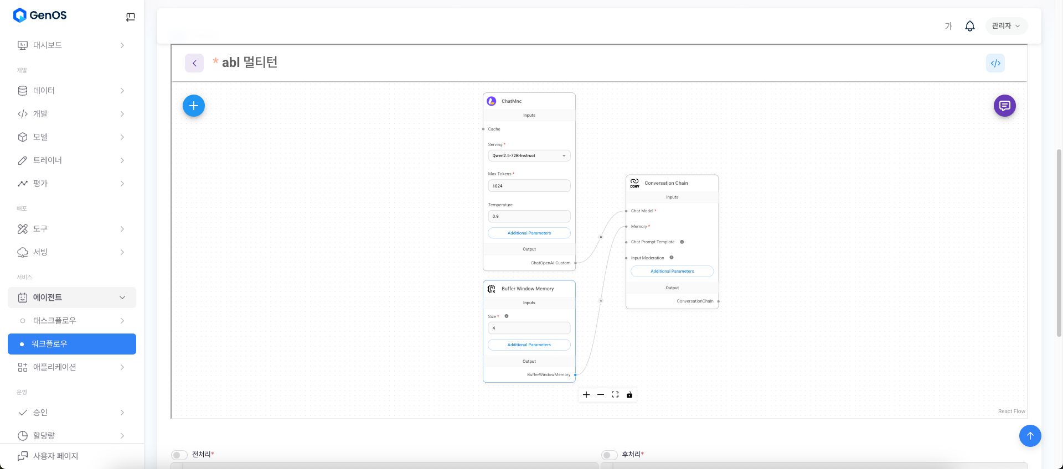Click the fit view canvas control

(x=615, y=395)
